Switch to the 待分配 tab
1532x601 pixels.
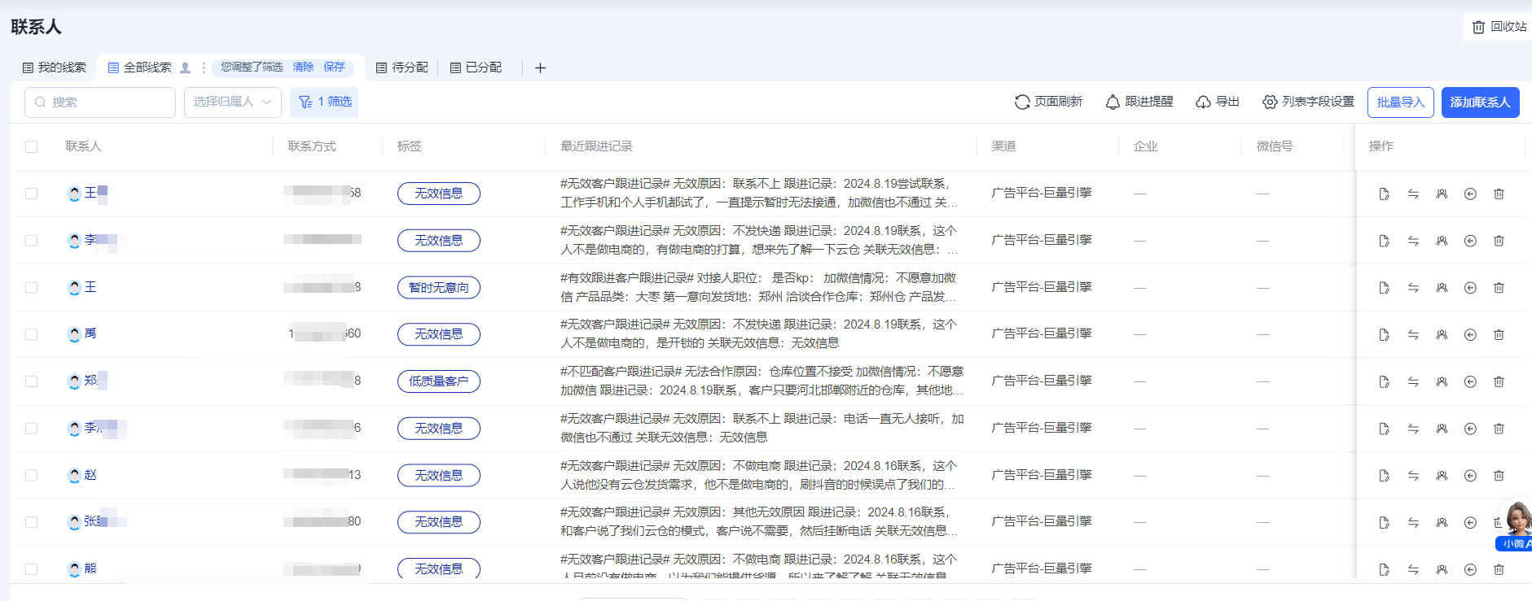pos(402,68)
